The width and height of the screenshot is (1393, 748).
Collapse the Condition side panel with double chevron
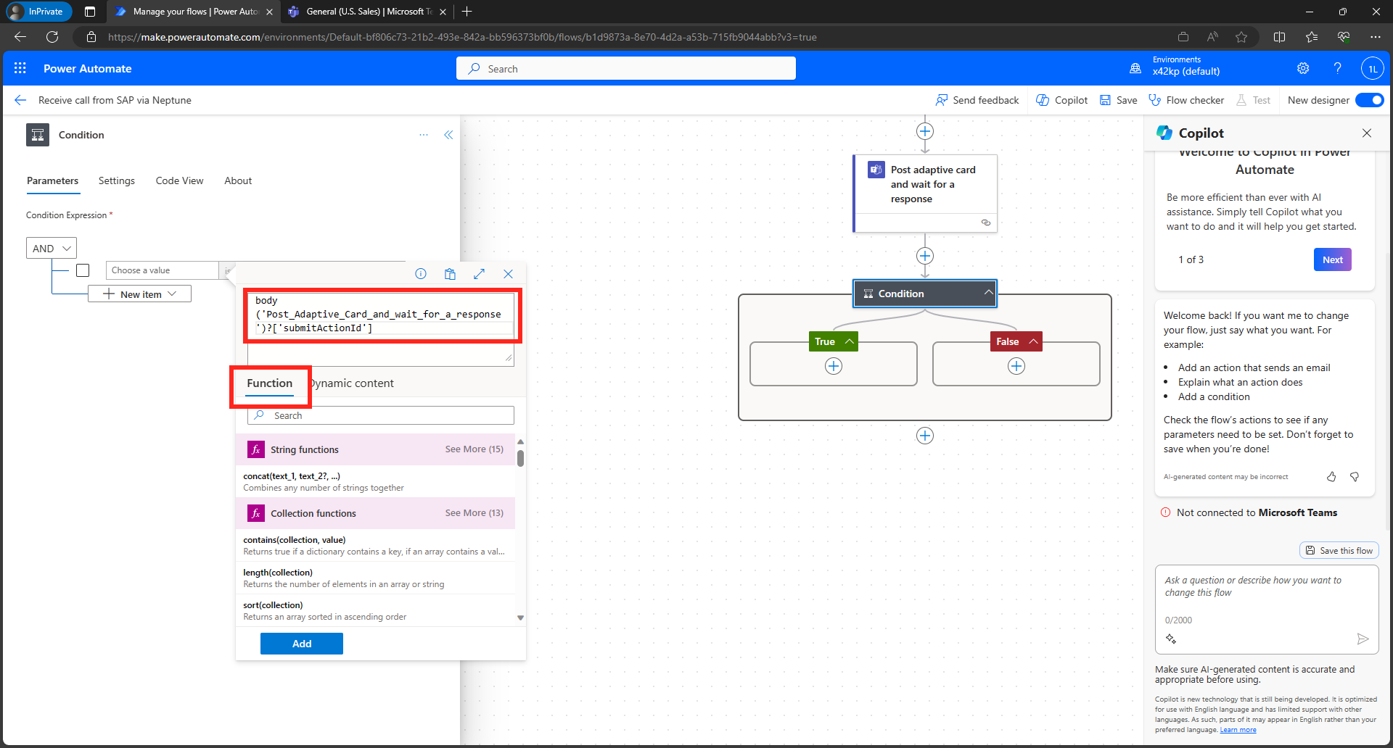(x=448, y=135)
